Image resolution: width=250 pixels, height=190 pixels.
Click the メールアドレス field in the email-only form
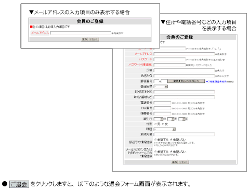[x=81, y=33]
